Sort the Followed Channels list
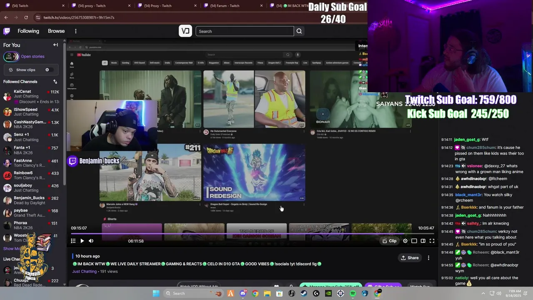Image resolution: width=533 pixels, height=300 pixels. 55,82
